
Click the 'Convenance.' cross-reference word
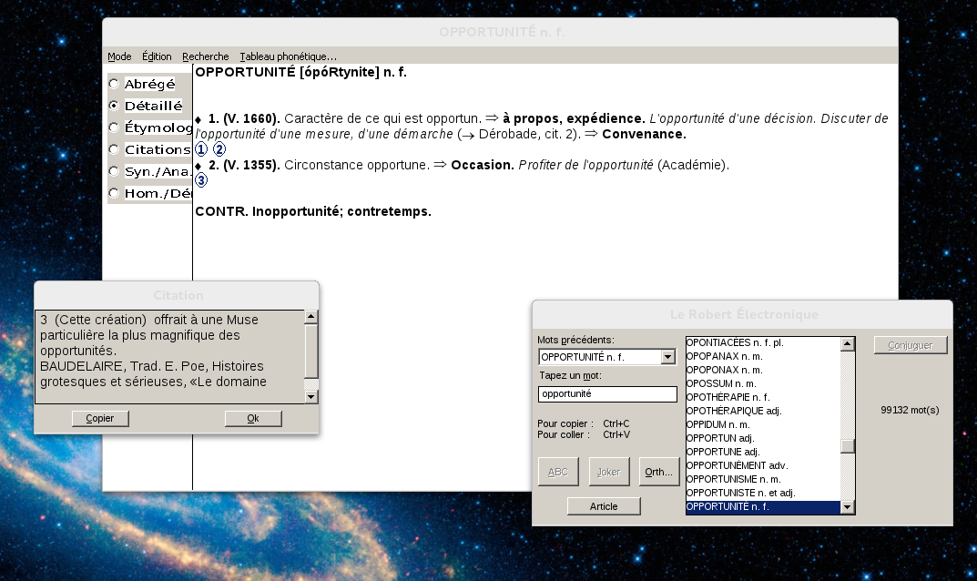click(644, 134)
